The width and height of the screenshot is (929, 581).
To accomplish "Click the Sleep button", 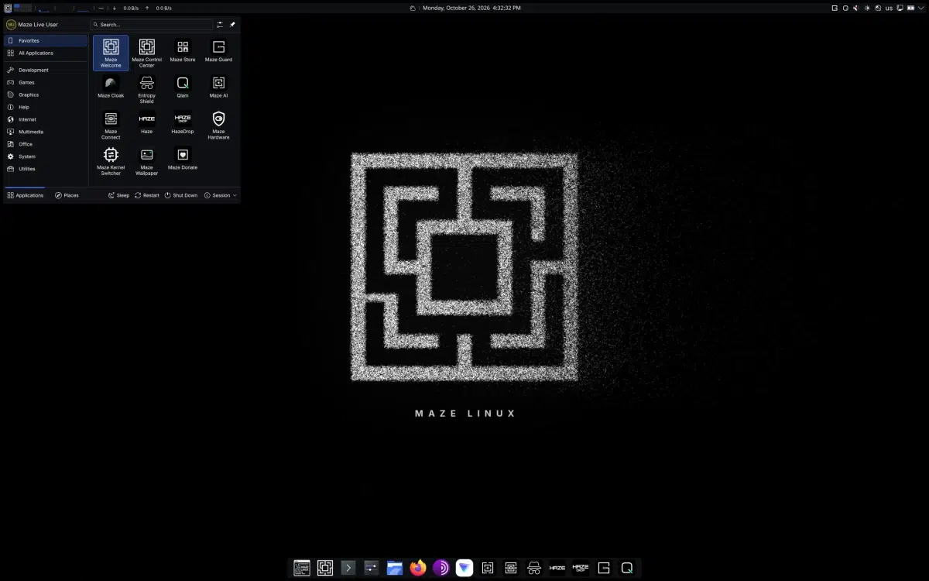I will tap(118, 195).
